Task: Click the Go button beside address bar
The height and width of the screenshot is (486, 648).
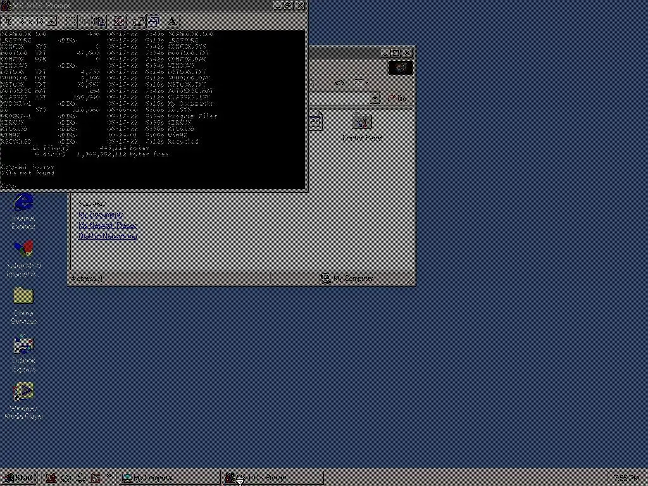Action: tap(397, 98)
